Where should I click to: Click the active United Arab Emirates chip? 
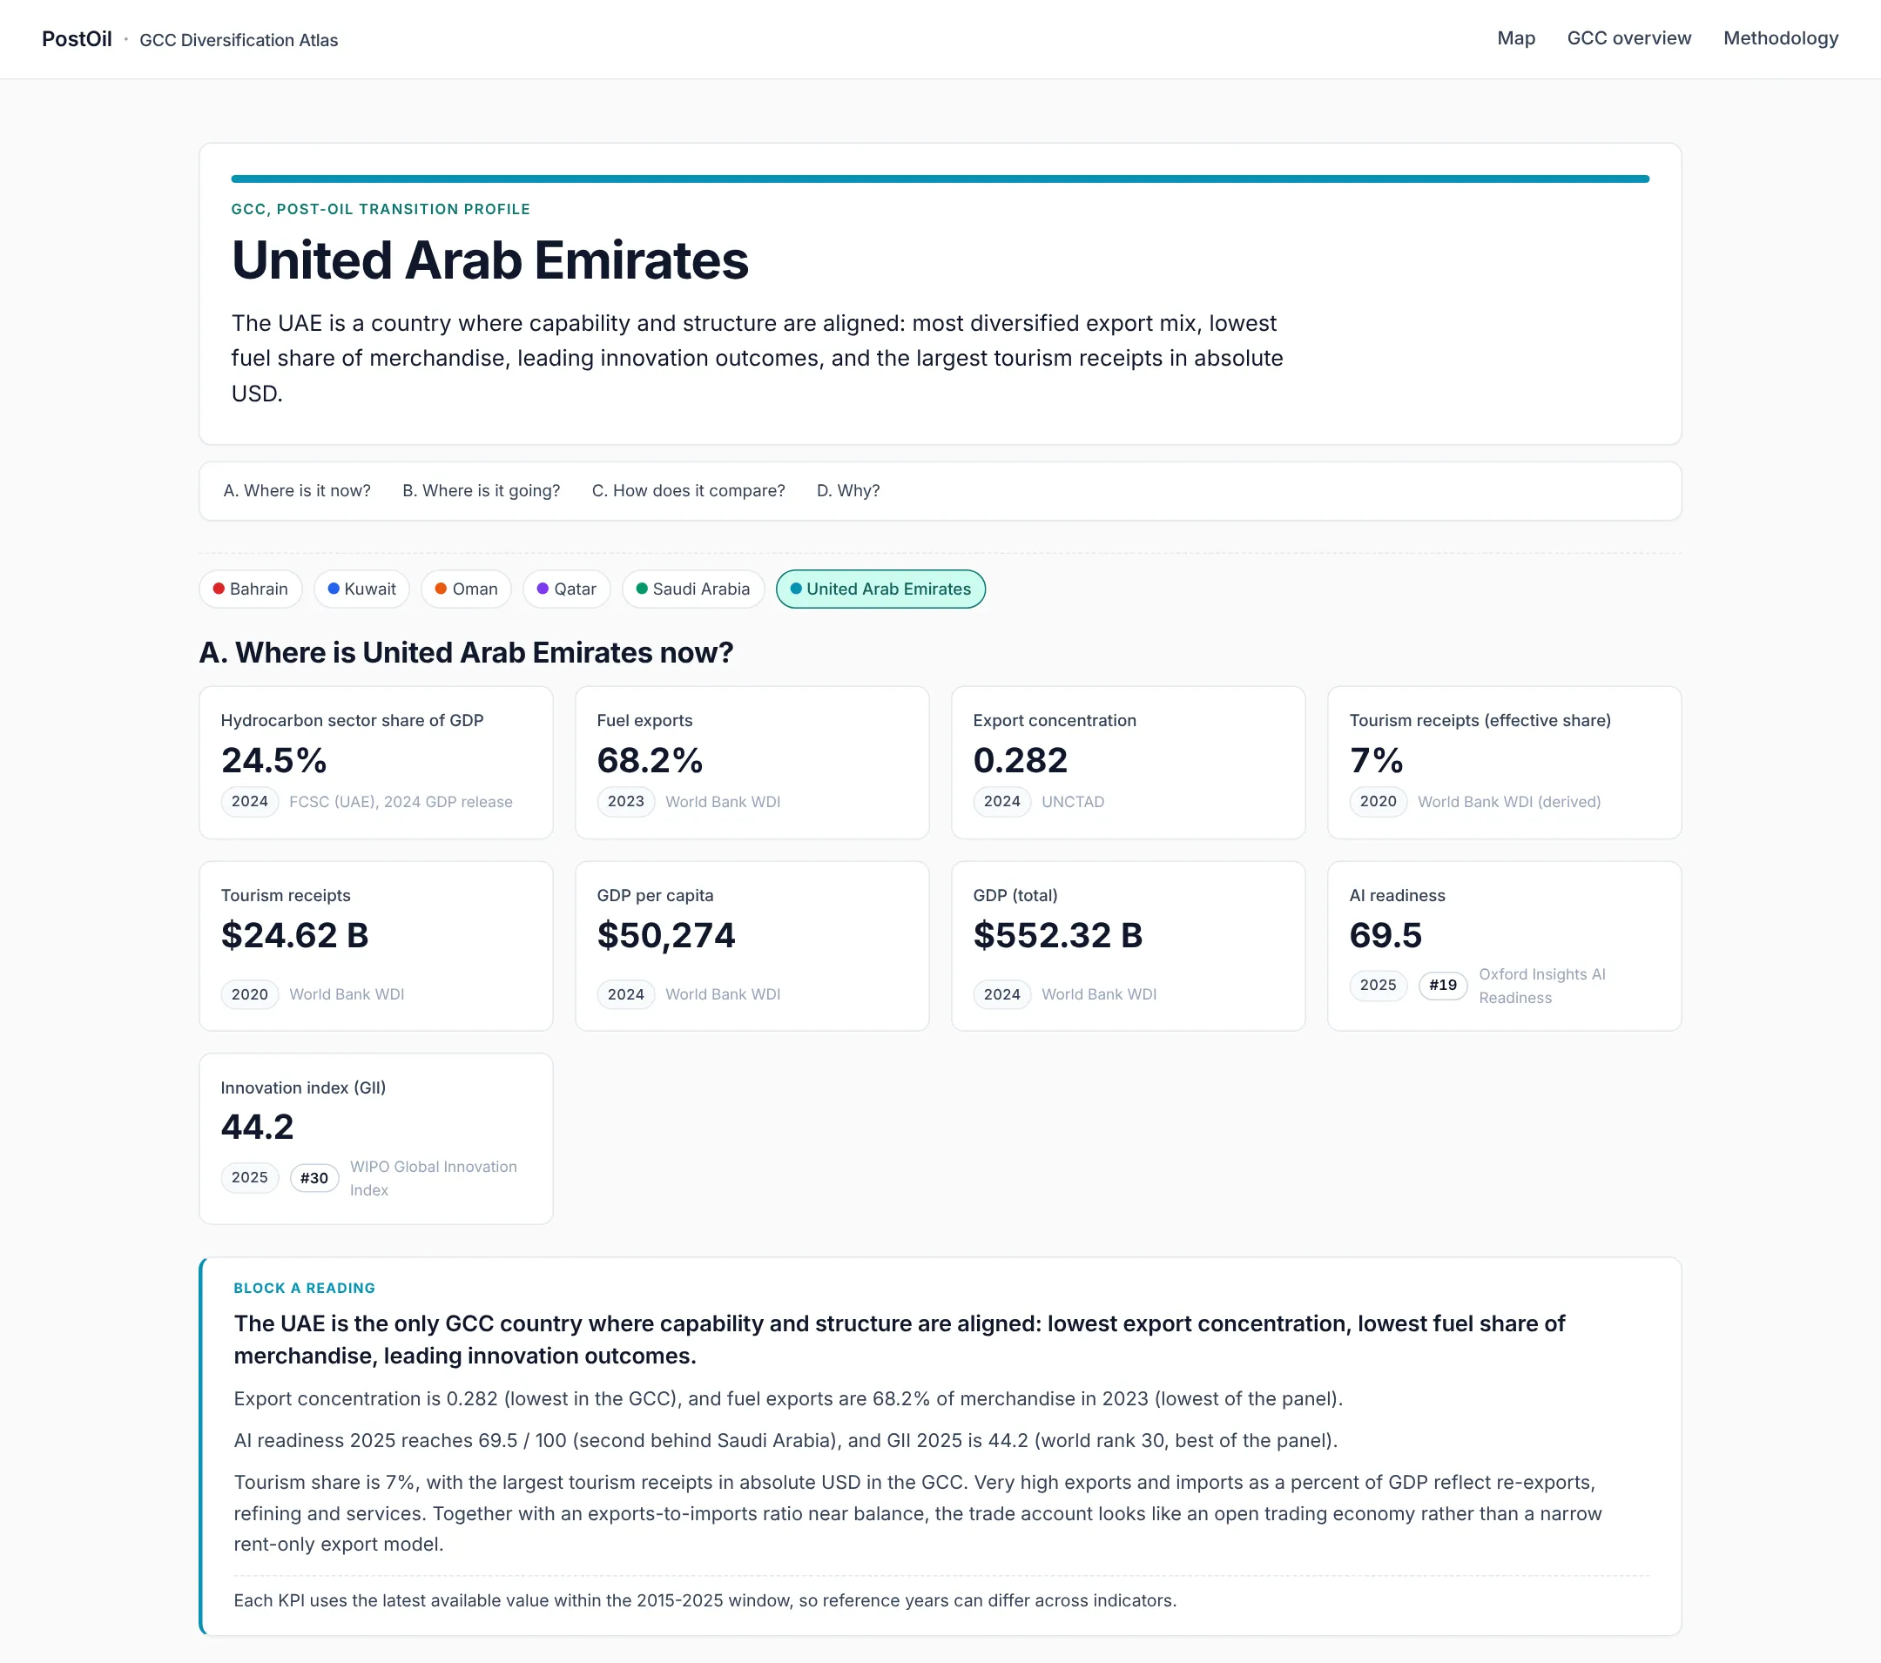point(880,589)
